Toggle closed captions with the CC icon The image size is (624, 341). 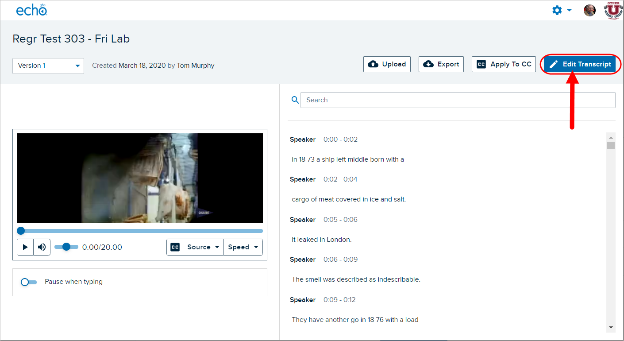click(174, 247)
